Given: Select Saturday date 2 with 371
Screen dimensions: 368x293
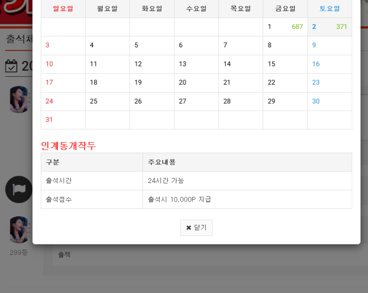Looking at the screenshot, I should (x=330, y=27).
